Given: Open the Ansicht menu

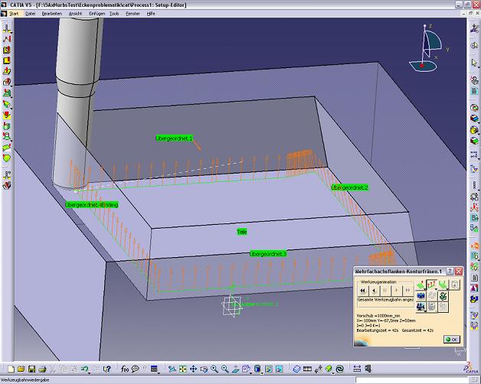Looking at the screenshot, I should tap(75, 14).
